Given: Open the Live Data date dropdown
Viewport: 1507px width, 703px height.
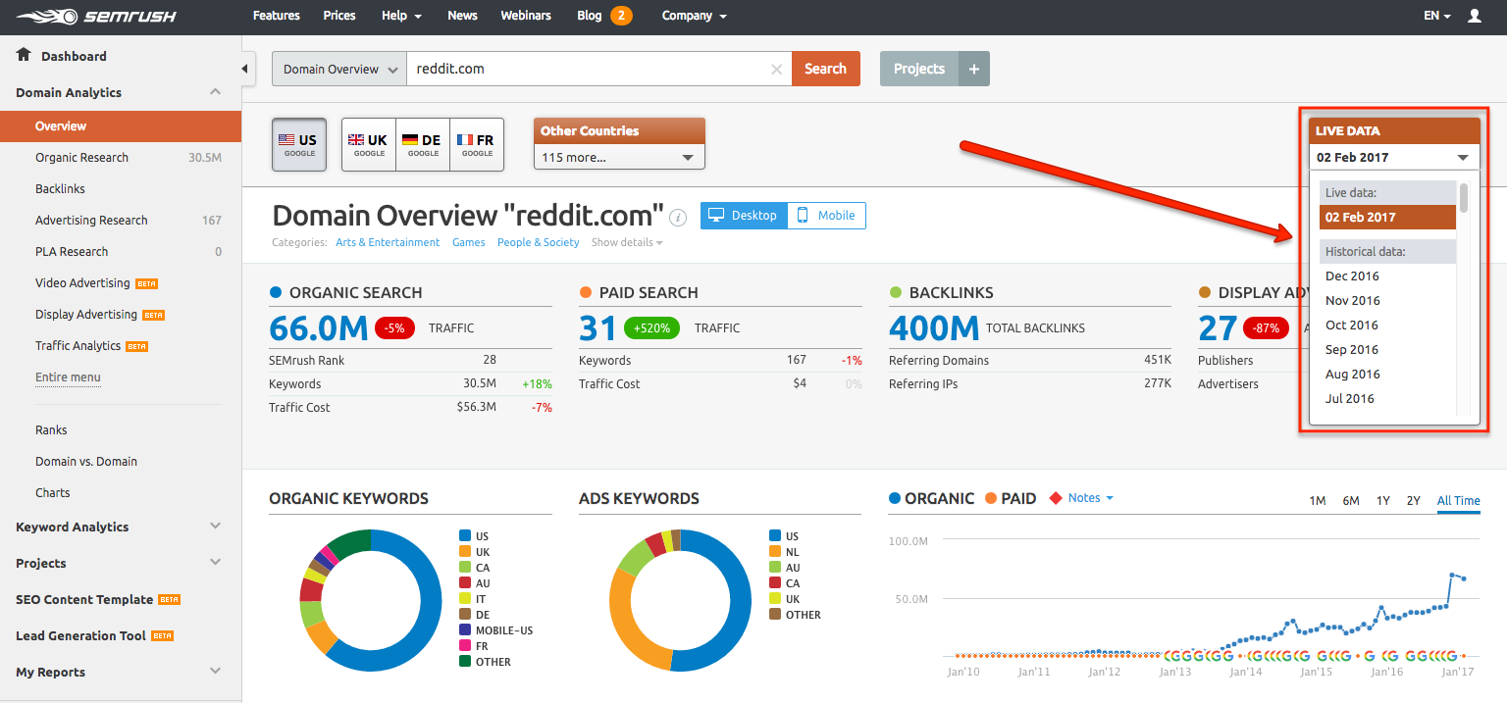Looking at the screenshot, I should click(x=1394, y=157).
